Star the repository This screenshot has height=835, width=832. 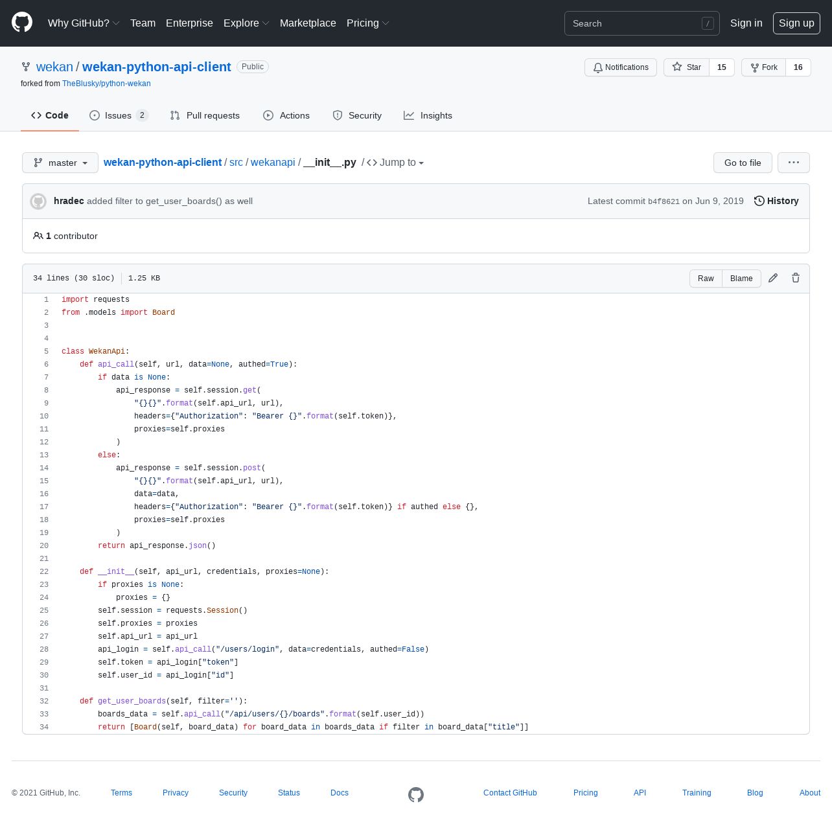[687, 67]
